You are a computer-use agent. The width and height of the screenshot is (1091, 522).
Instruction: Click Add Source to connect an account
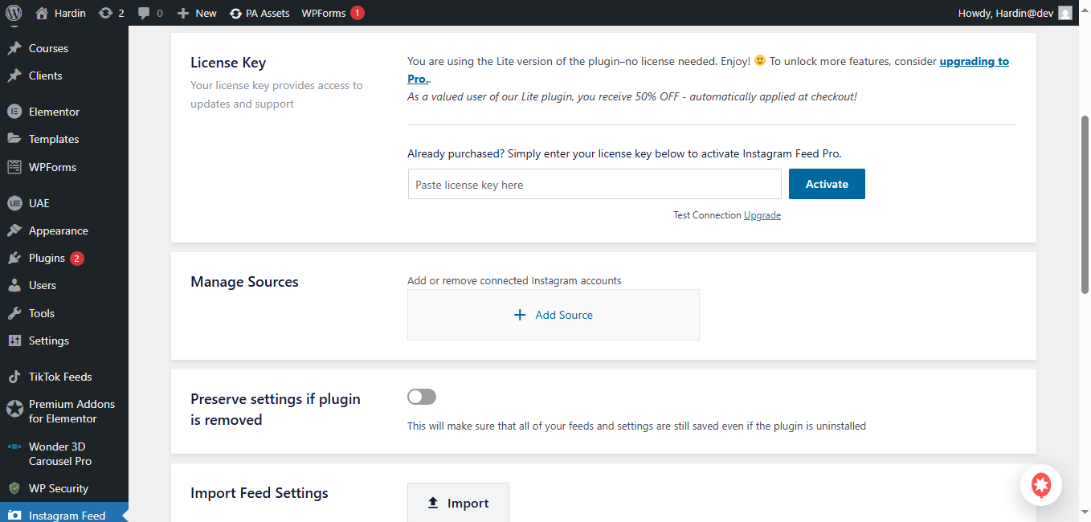pyautogui.click(x=554, y=315)
